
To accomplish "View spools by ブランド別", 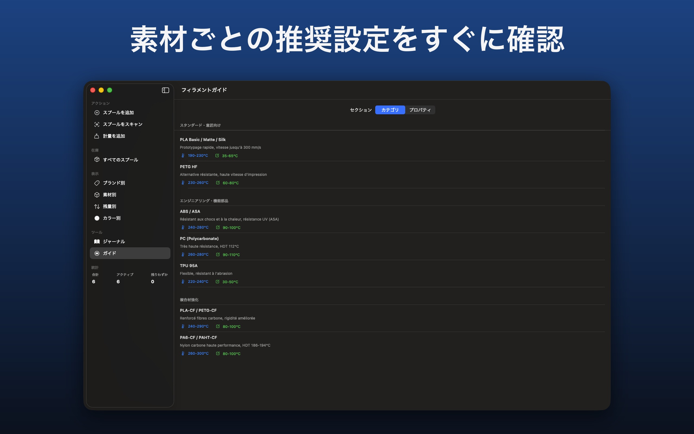I will (130, 183).
